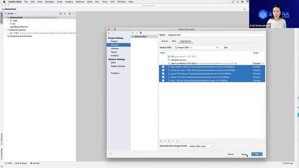This screenshot has height=168, width=299.
Task: Click the locate/scroll-from-source icon in Project panel
Action: tap(60, 14)
